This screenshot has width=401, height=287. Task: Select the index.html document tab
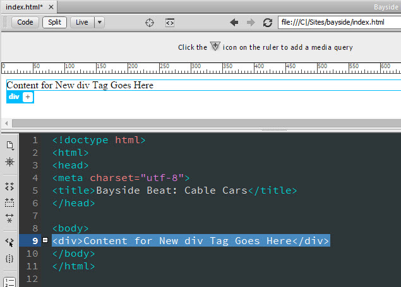click(24, 7)
